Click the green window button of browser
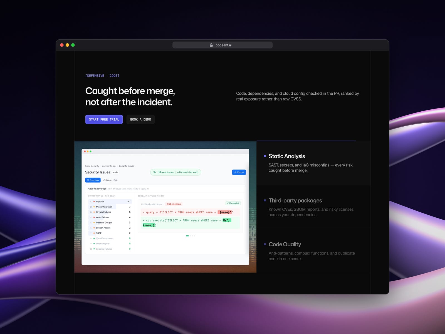445x334 pixels. (x=73, y=45)
